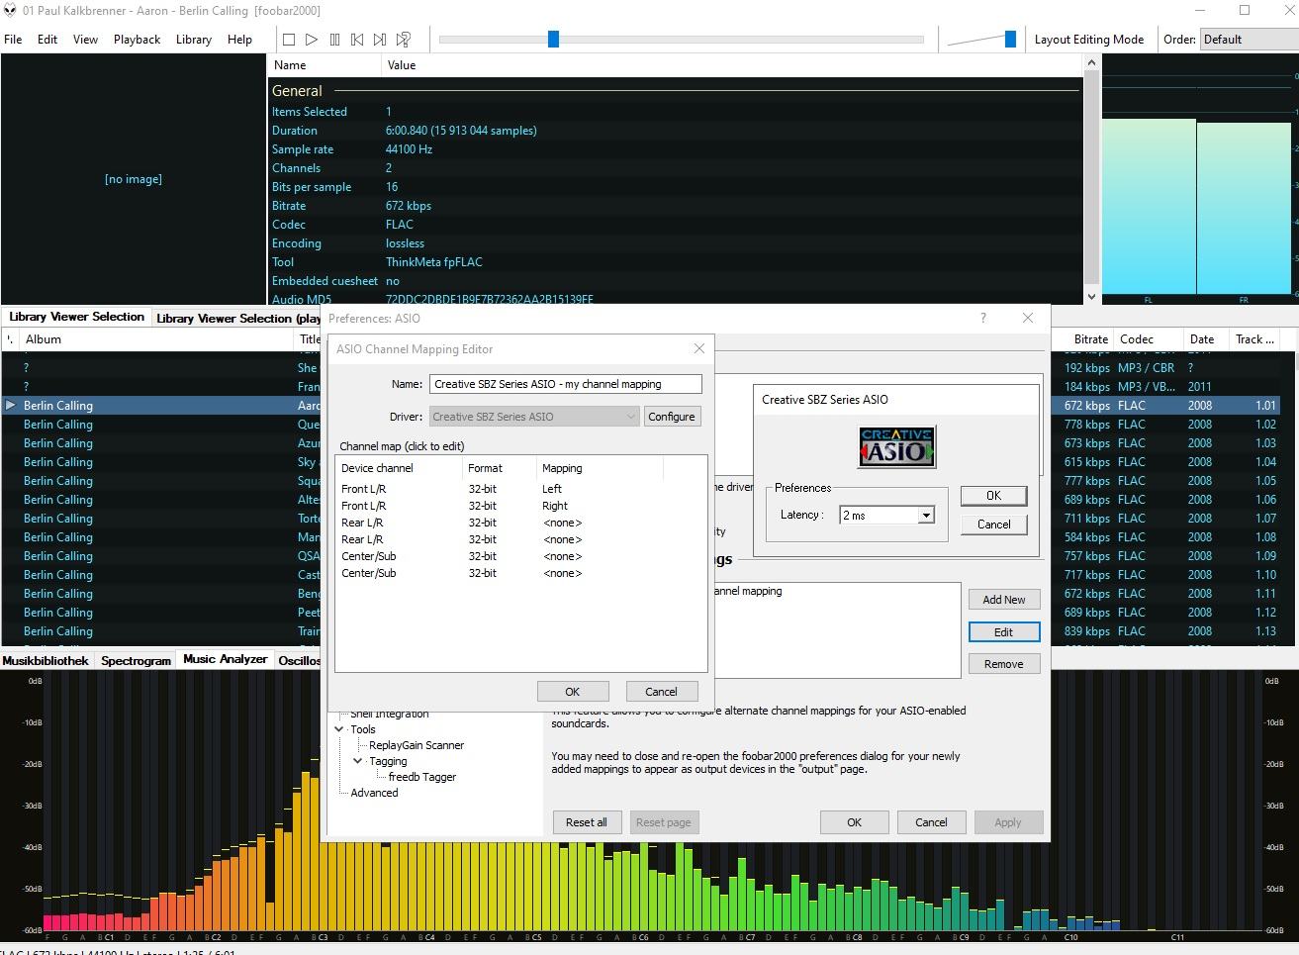Click OK in Creative SBZ Series ASIO panel
Viewport: 1299px width, 955px height.
993,496
